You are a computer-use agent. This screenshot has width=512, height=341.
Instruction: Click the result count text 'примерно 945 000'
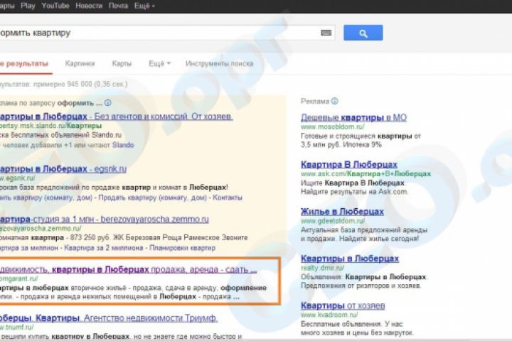[63, 85]
